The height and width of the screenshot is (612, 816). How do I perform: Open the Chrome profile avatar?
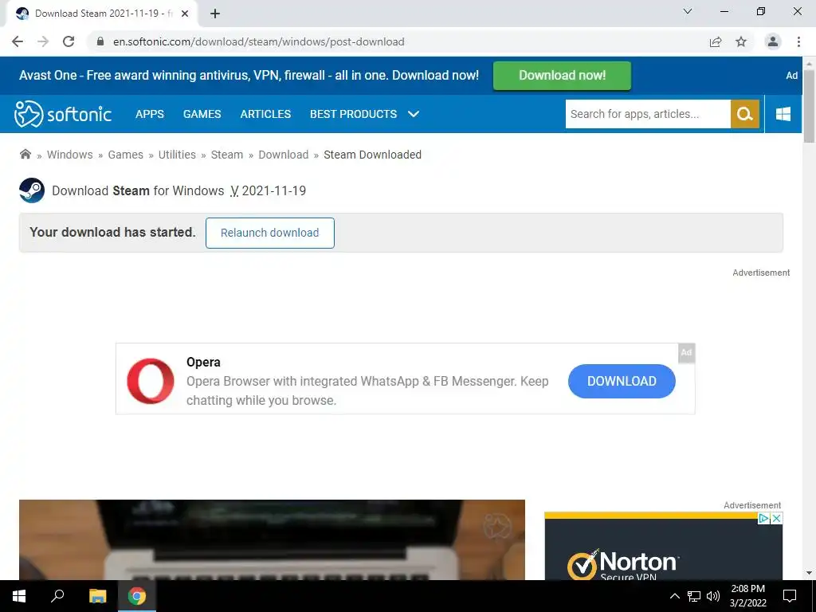tap(773, 41)
